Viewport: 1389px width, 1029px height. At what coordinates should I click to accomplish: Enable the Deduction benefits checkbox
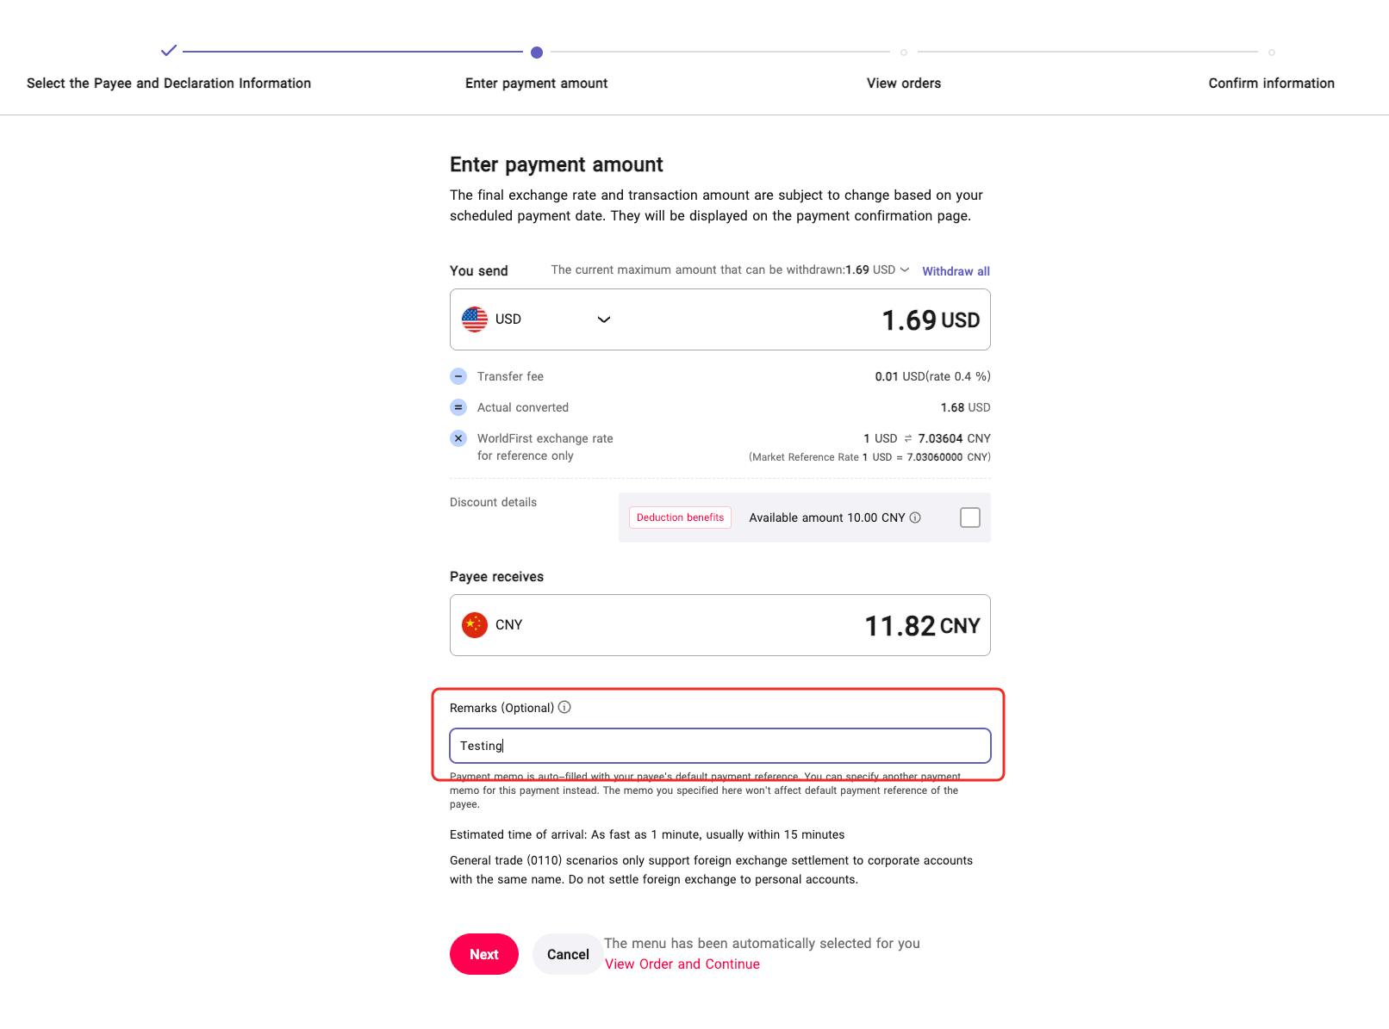tap(970, 518)
